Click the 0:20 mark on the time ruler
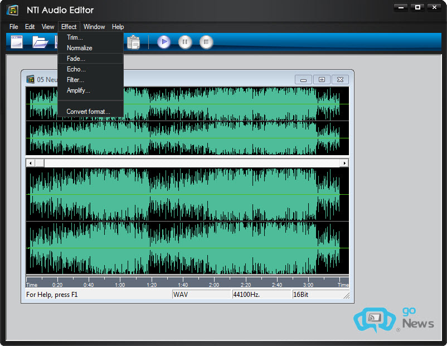This screenshot has height=346, width=447. click(57, 285)
